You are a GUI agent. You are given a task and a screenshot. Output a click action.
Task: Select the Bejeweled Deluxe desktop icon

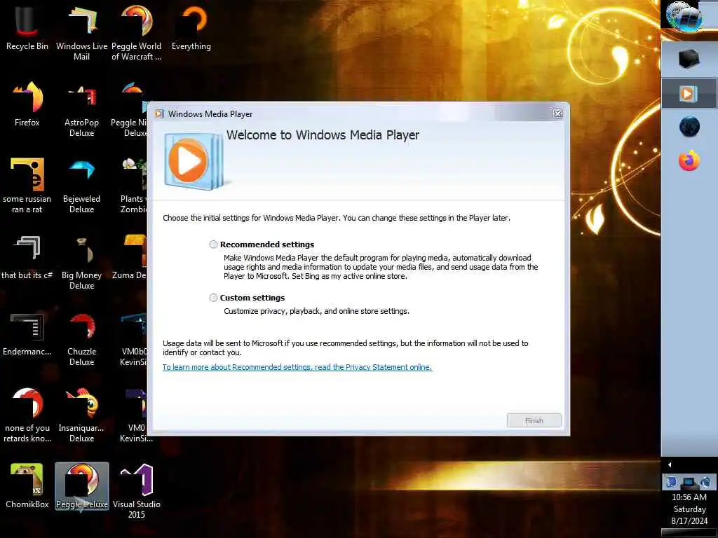[x=81, y=186]
